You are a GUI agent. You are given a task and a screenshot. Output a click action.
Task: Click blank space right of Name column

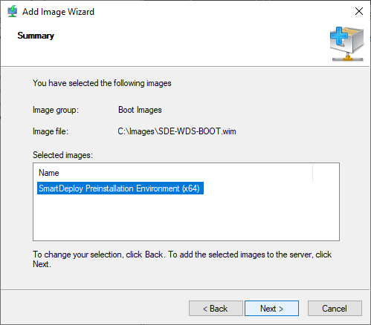pyautogui.click(x=326, y=173)
